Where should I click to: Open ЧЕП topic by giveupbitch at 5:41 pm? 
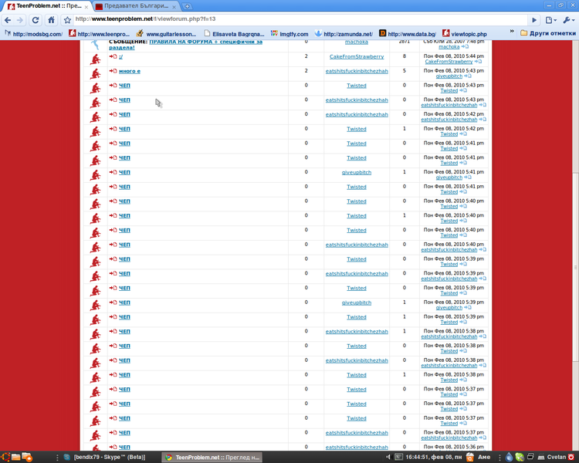coord(124,172)
